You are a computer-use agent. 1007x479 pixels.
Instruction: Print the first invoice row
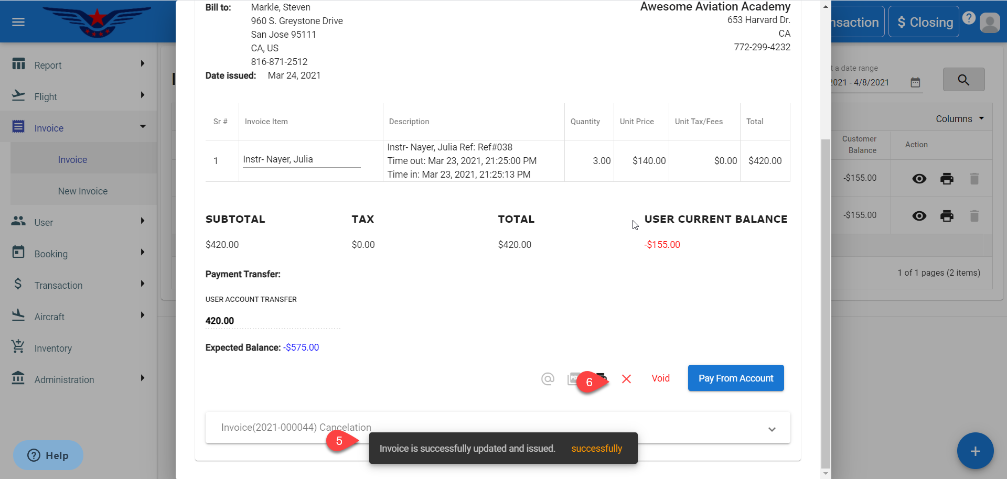click(947, 179)
